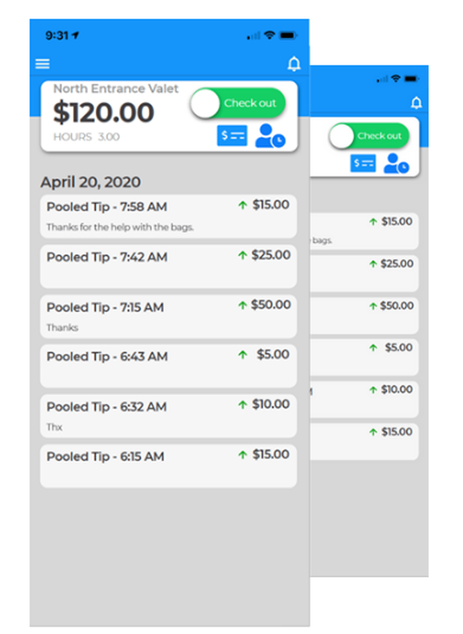Tap the payment card icon on back phone
Screen dimensions: 463x634
click(363, 163)
